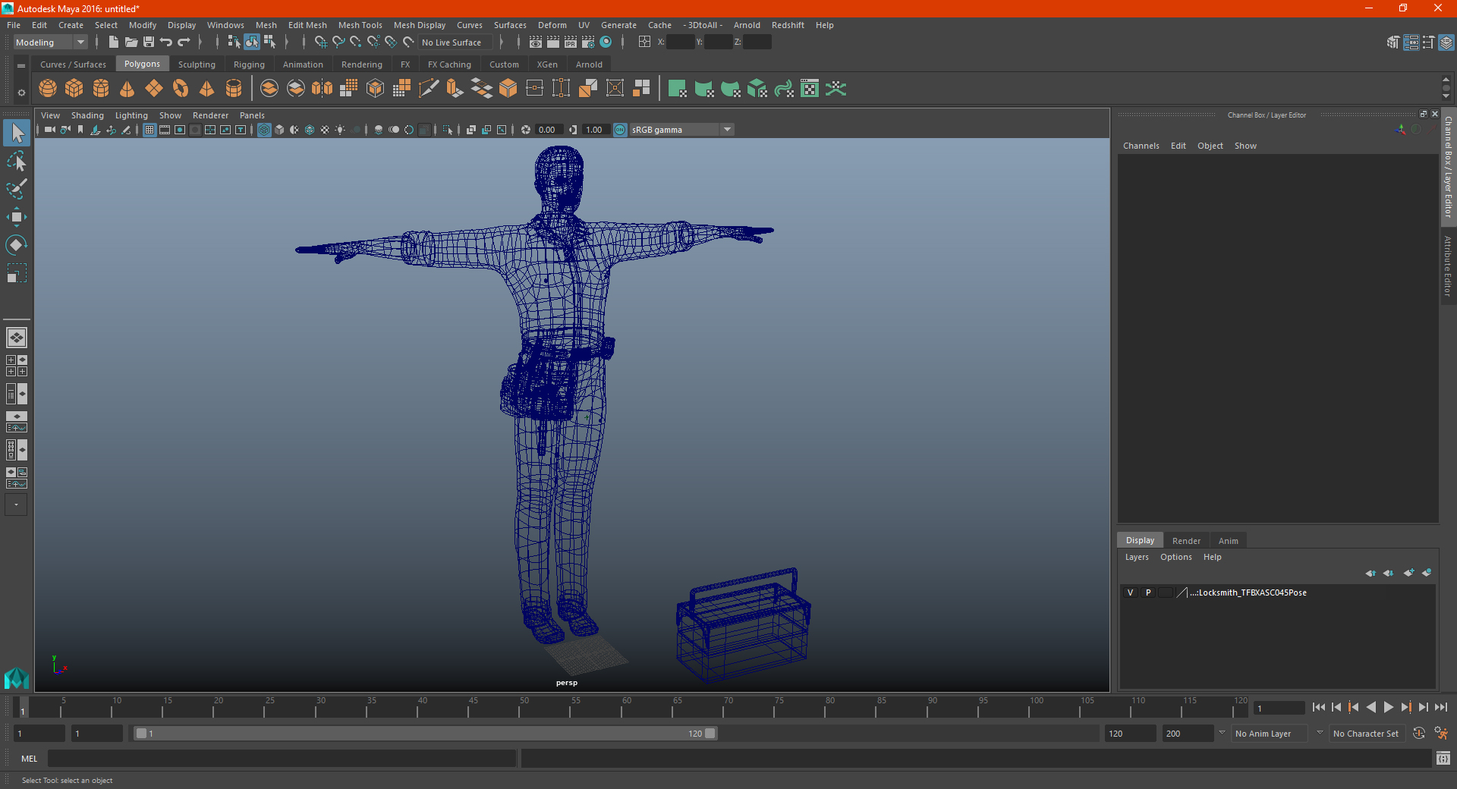
Task: Click the IPR render icon
Action: click(571, 42)
